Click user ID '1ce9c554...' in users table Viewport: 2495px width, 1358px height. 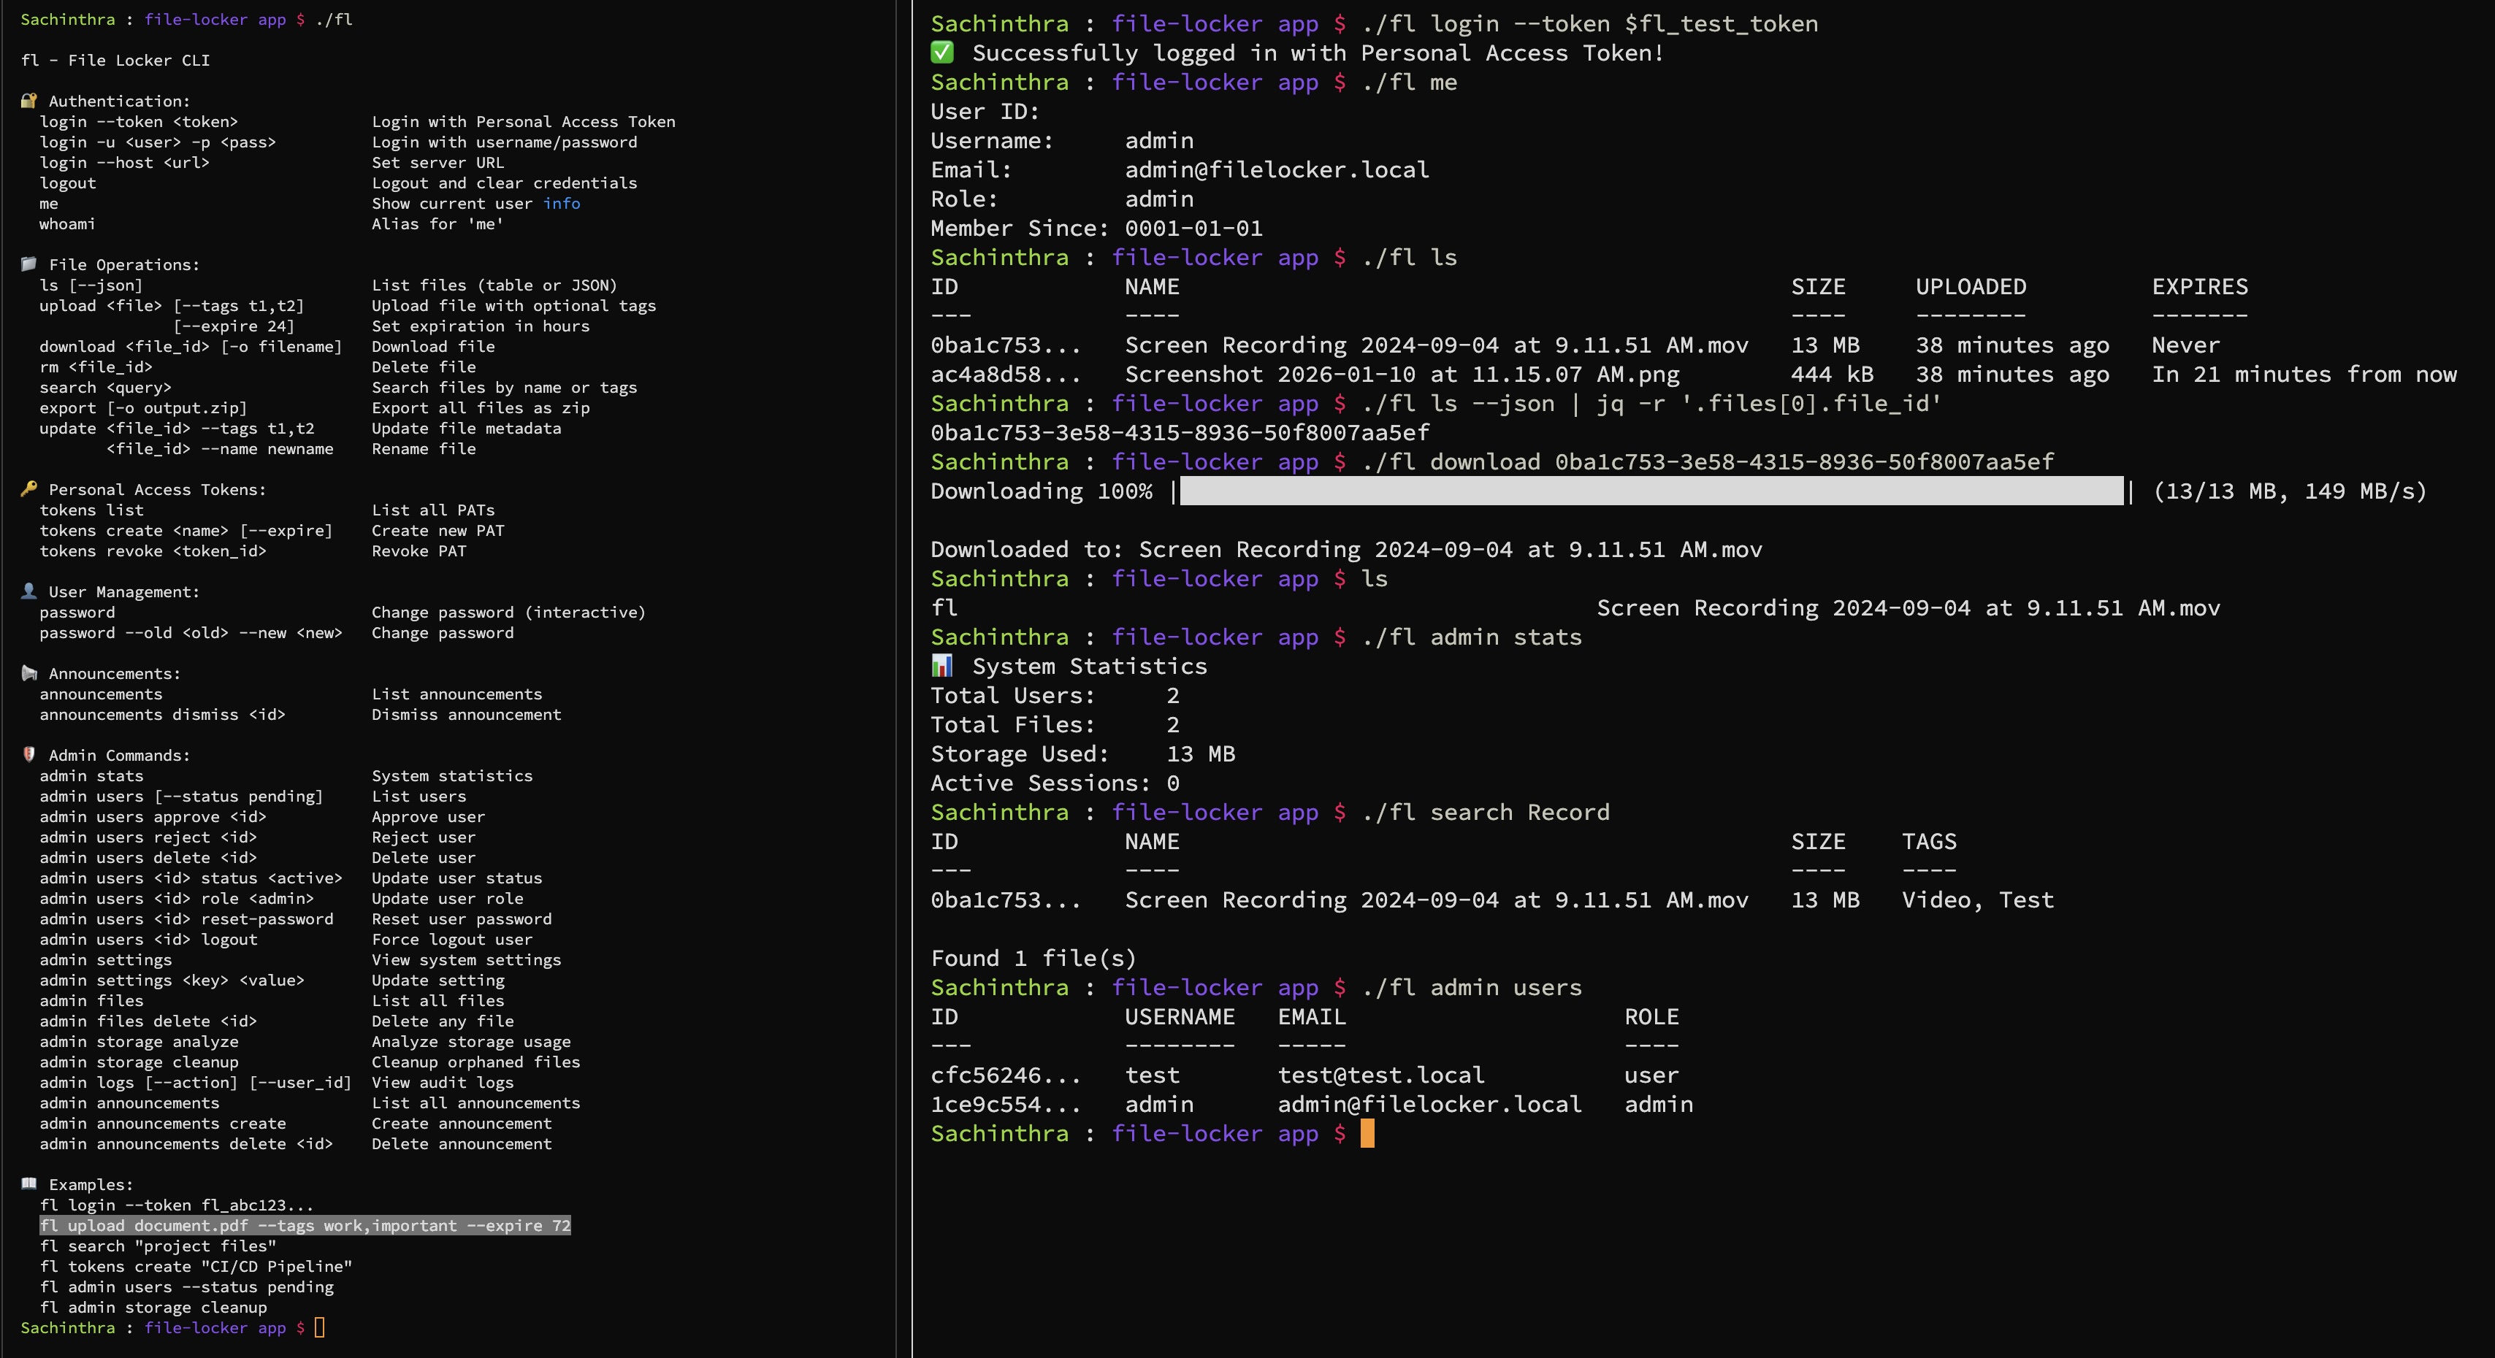click(1005, 1105)
